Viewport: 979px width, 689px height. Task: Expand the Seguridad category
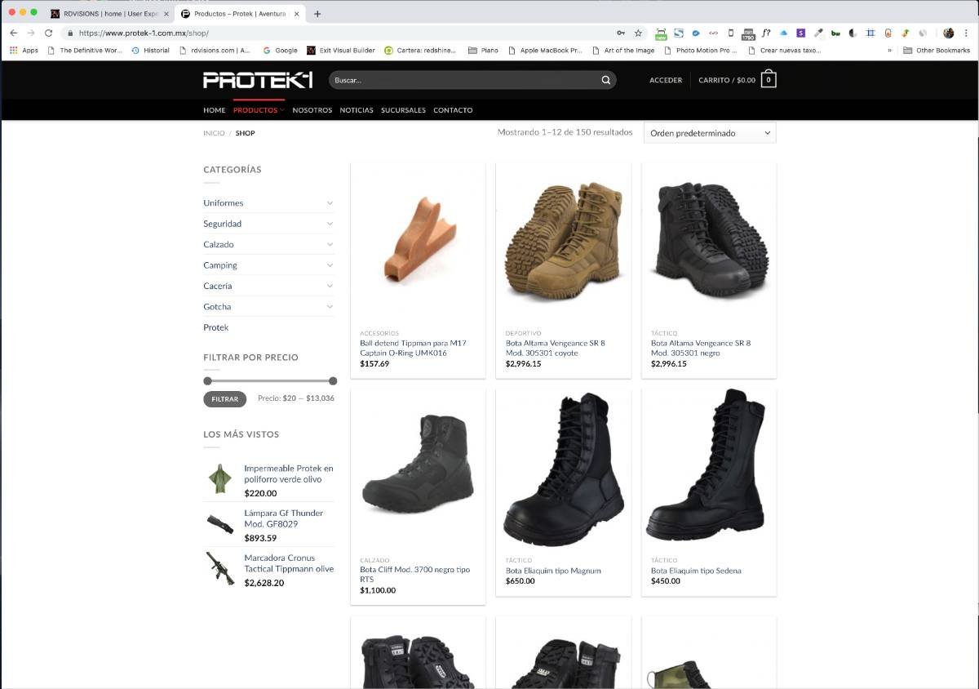222,223
